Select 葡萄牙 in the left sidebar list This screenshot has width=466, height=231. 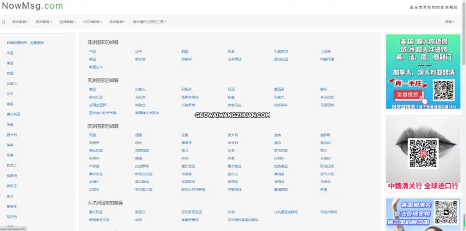coord(12,206)
